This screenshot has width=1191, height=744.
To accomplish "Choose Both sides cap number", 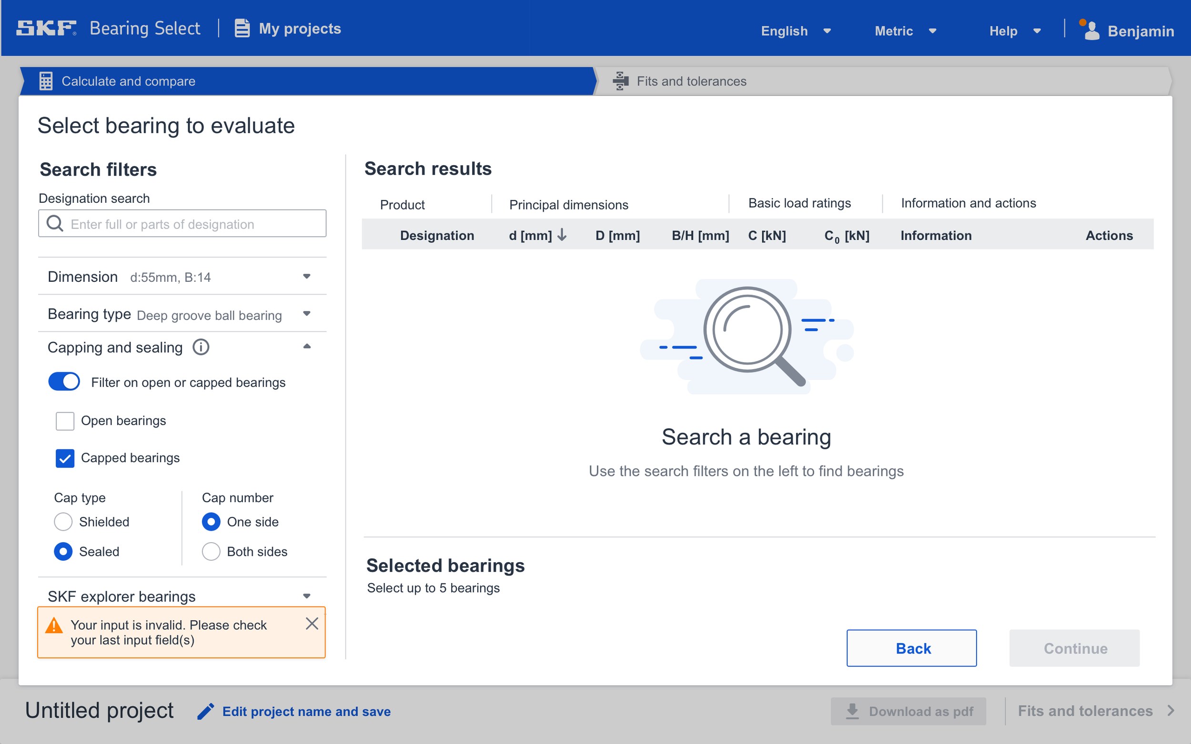I will point(211,552).
